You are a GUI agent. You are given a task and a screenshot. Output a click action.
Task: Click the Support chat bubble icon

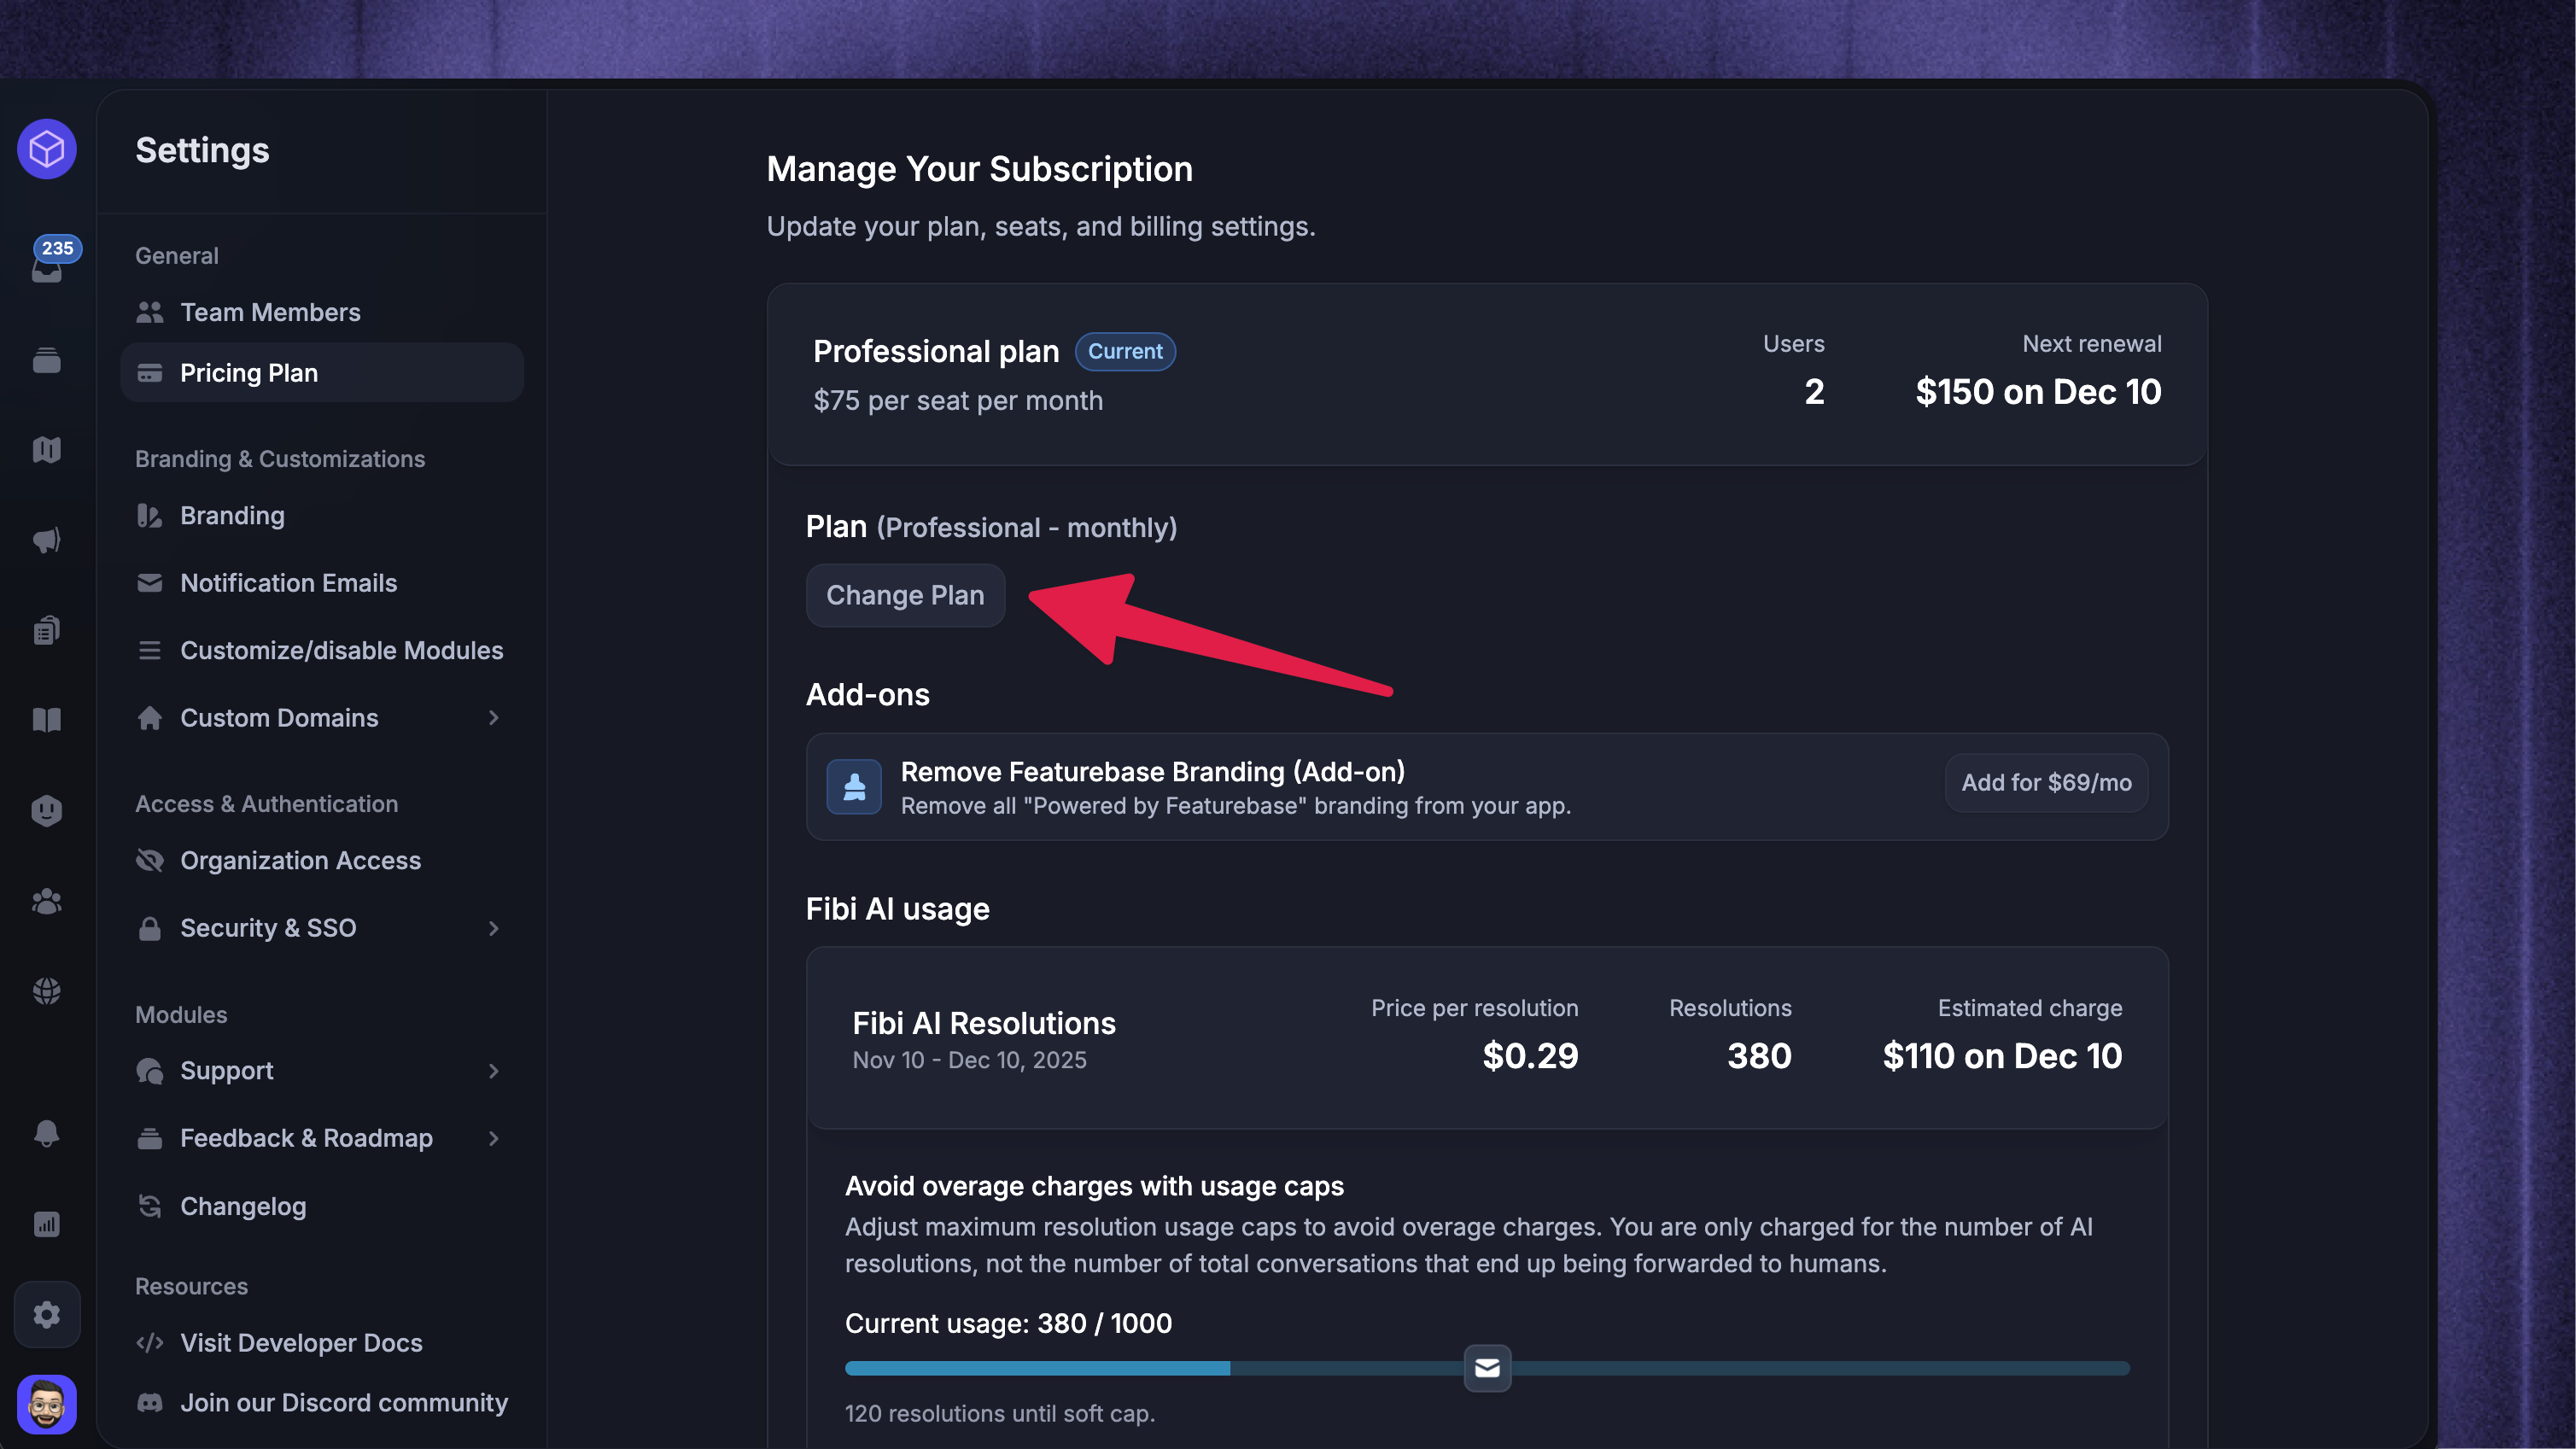[149, 1071]
